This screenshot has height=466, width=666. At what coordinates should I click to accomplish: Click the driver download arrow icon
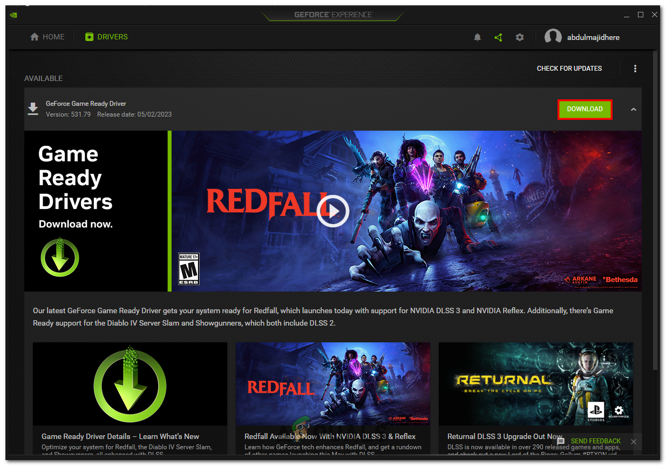pos(33,109)
